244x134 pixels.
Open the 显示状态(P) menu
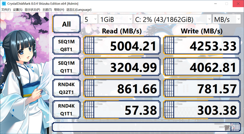[x=32, y=10]
